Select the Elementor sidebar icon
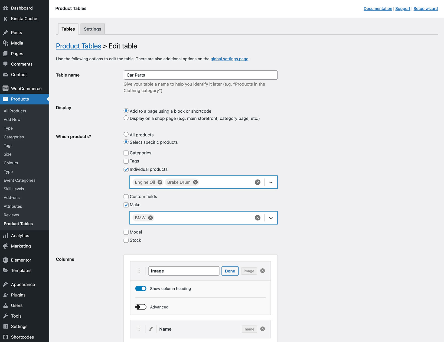The height and width of the screenshot is (342, 444). coord(5,260)
